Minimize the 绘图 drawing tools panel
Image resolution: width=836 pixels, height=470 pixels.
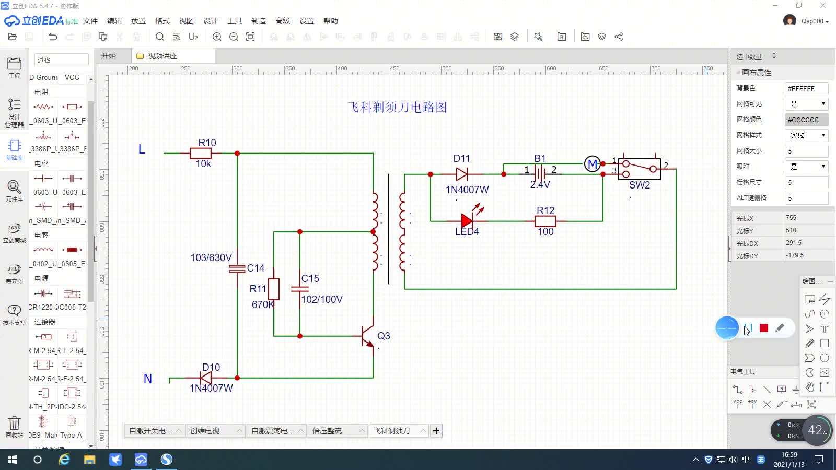[x=830, y=281]
